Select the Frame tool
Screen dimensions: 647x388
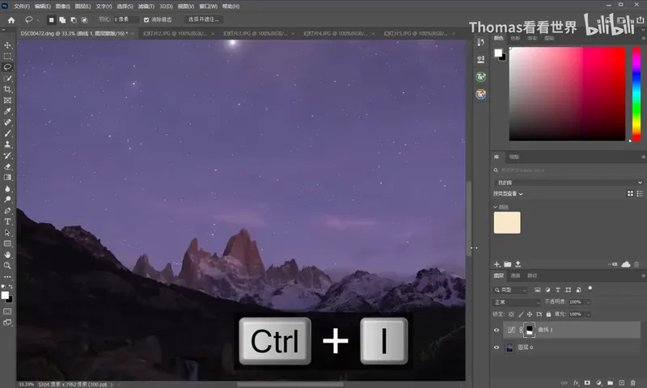point(7,100)
